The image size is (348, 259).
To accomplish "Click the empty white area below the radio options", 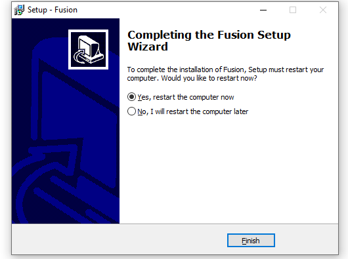I will [x=228, y=169].
